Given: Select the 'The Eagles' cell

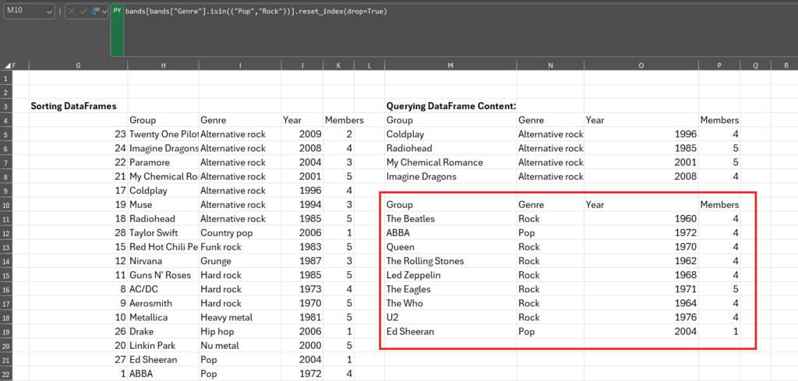Looking at the screenshot, I should click(x=450, y=289).
